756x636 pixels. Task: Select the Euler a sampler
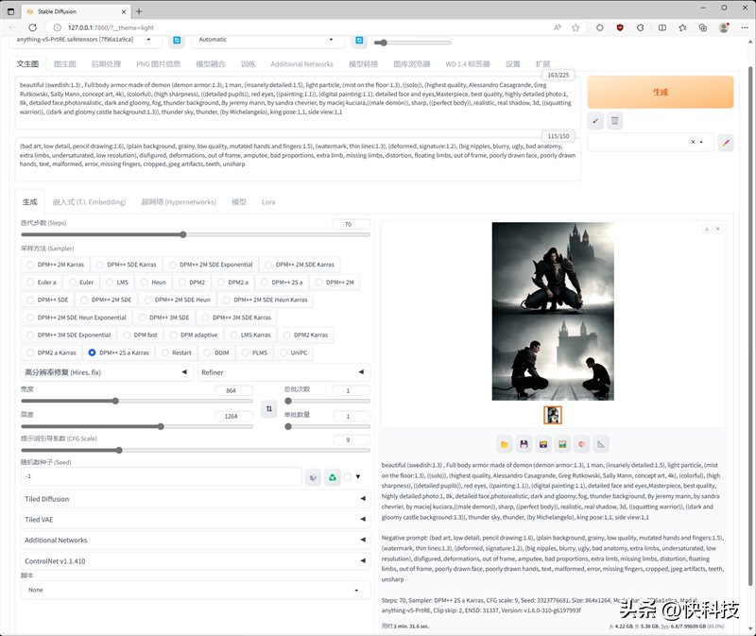42,282
